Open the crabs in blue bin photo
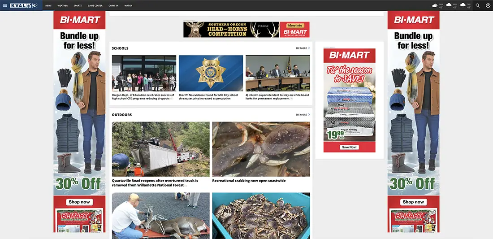 [261, 216]
